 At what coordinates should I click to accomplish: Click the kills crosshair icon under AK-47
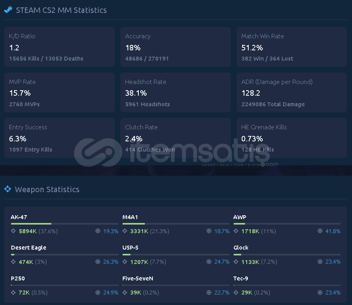coord(13,231)
